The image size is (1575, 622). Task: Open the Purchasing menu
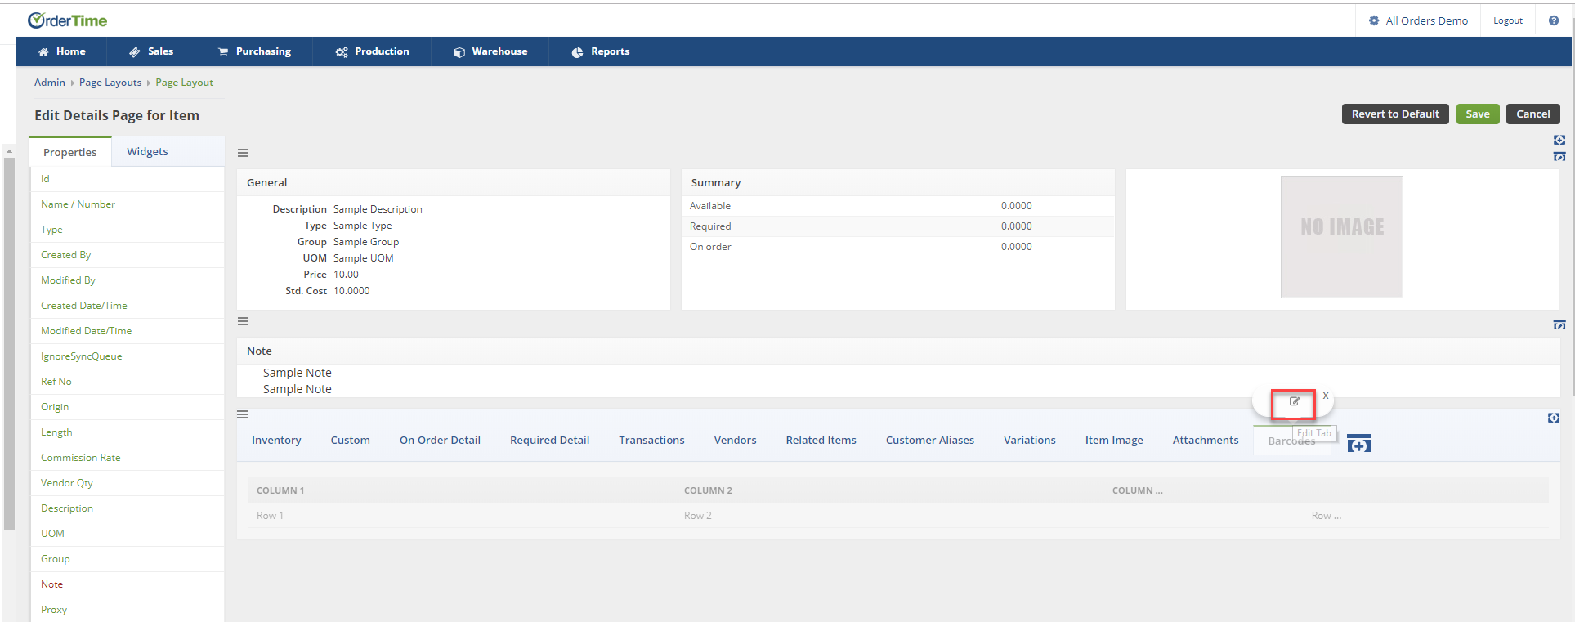point(254,51)
